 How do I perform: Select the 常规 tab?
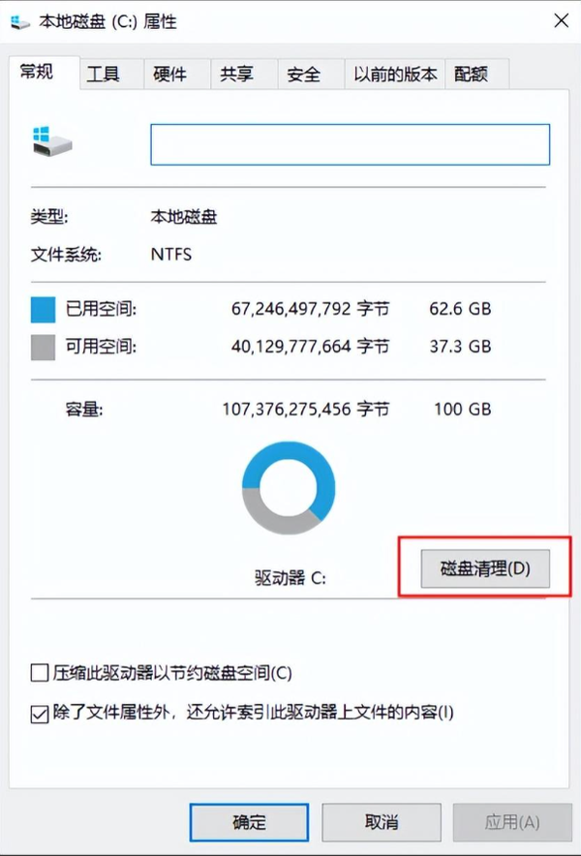(37, 72)
